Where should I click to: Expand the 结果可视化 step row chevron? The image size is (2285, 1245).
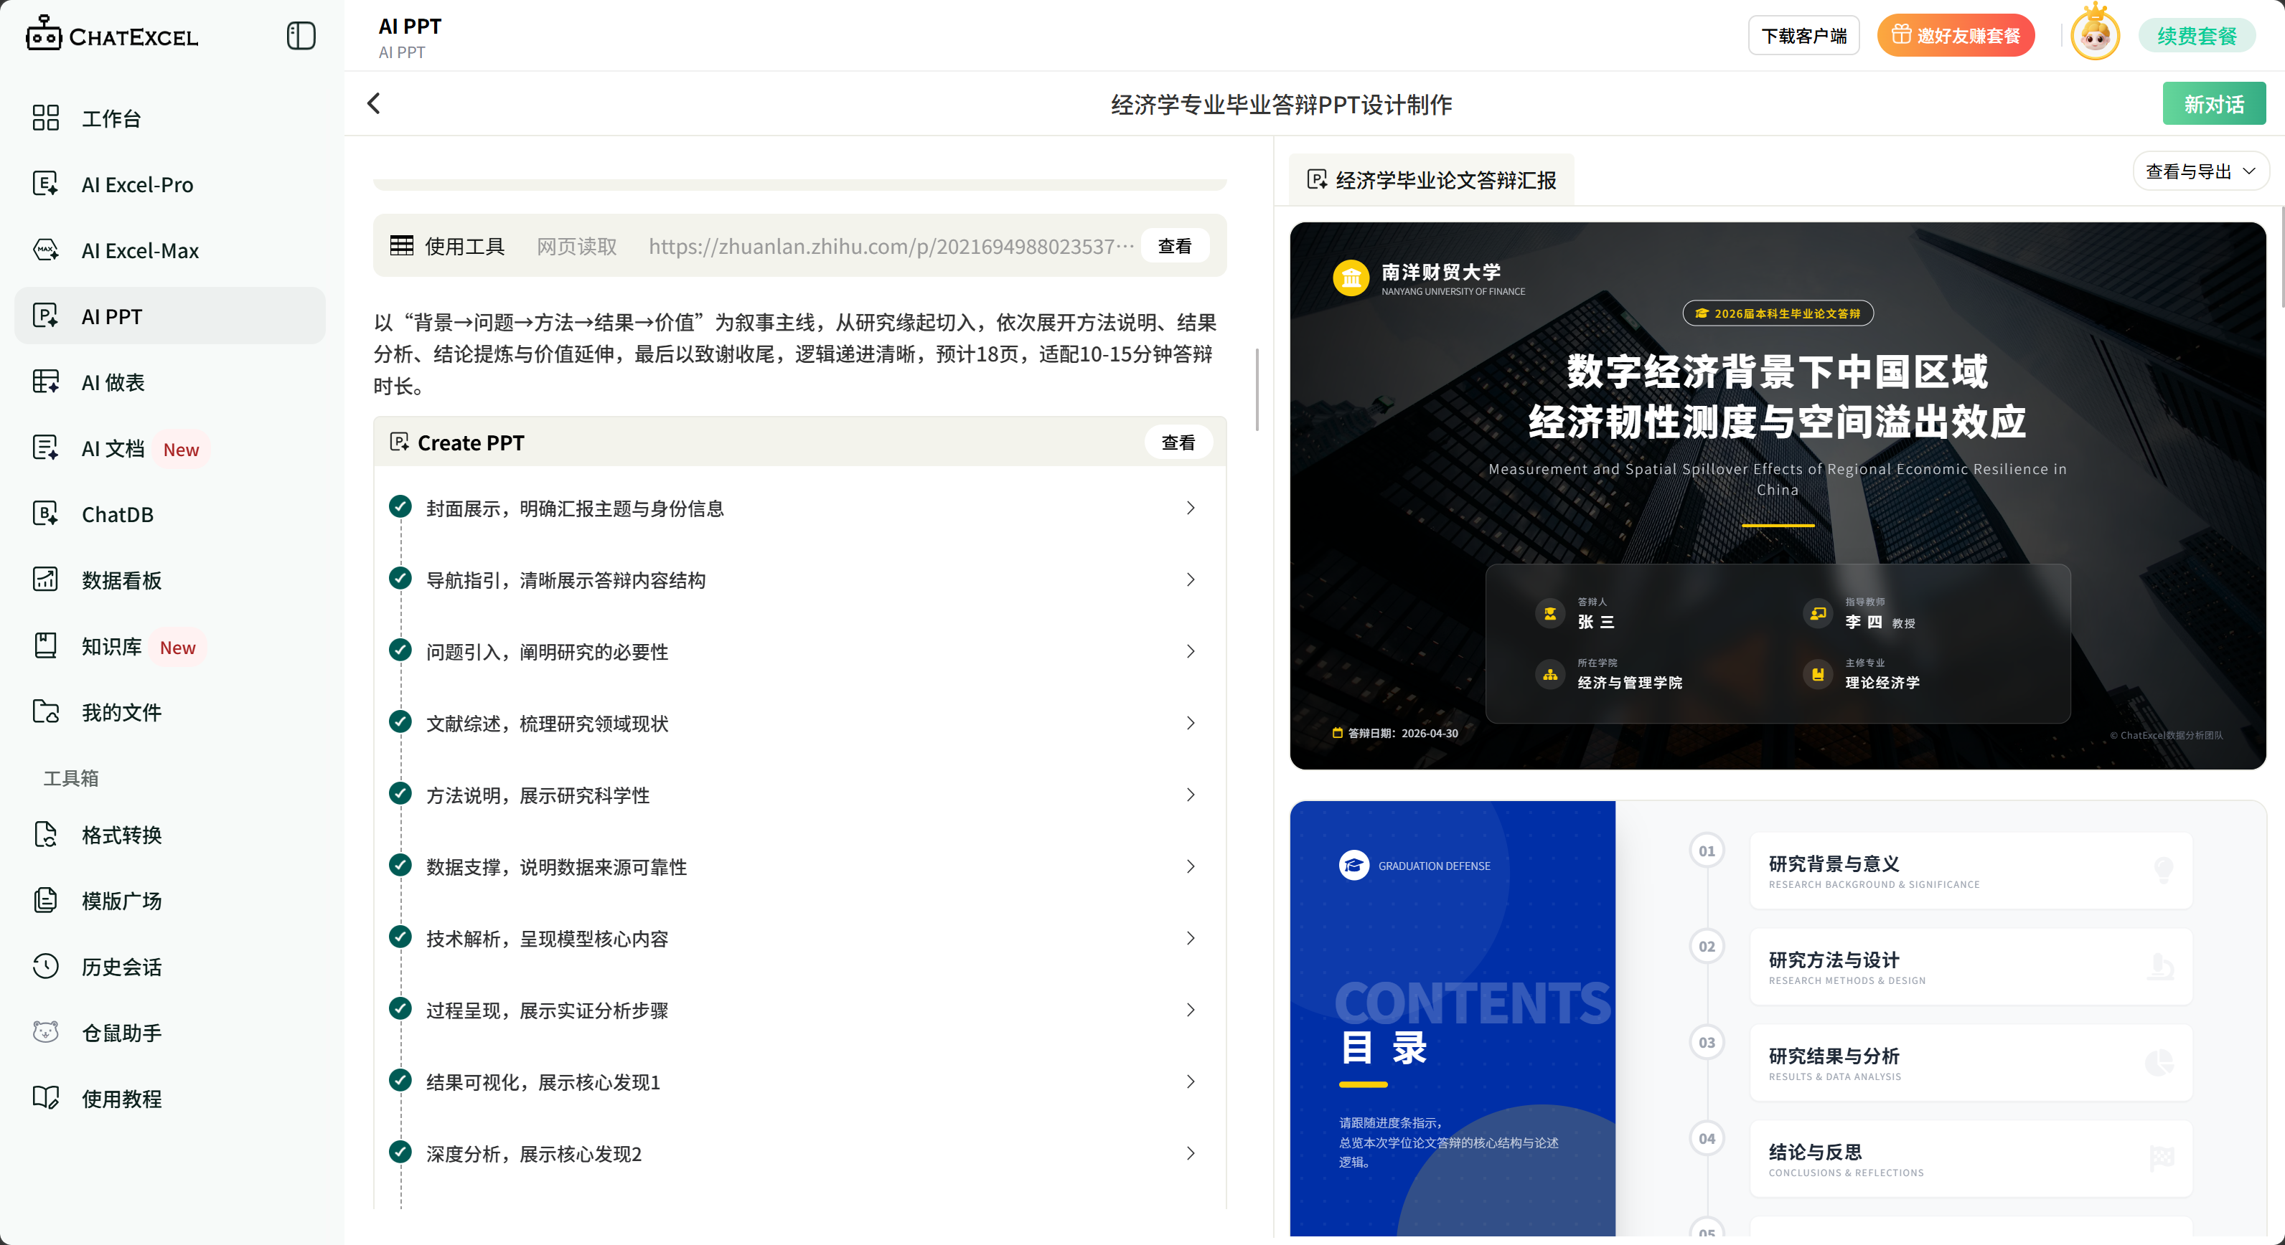pyautogui.click(x=1191, y=1081)
